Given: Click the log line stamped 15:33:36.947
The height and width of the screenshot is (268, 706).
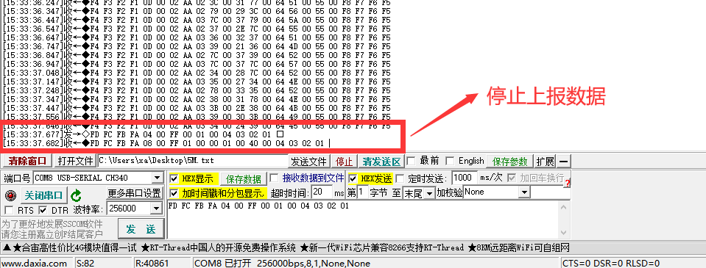Looking at the screenshot, I should pos(197,64).
